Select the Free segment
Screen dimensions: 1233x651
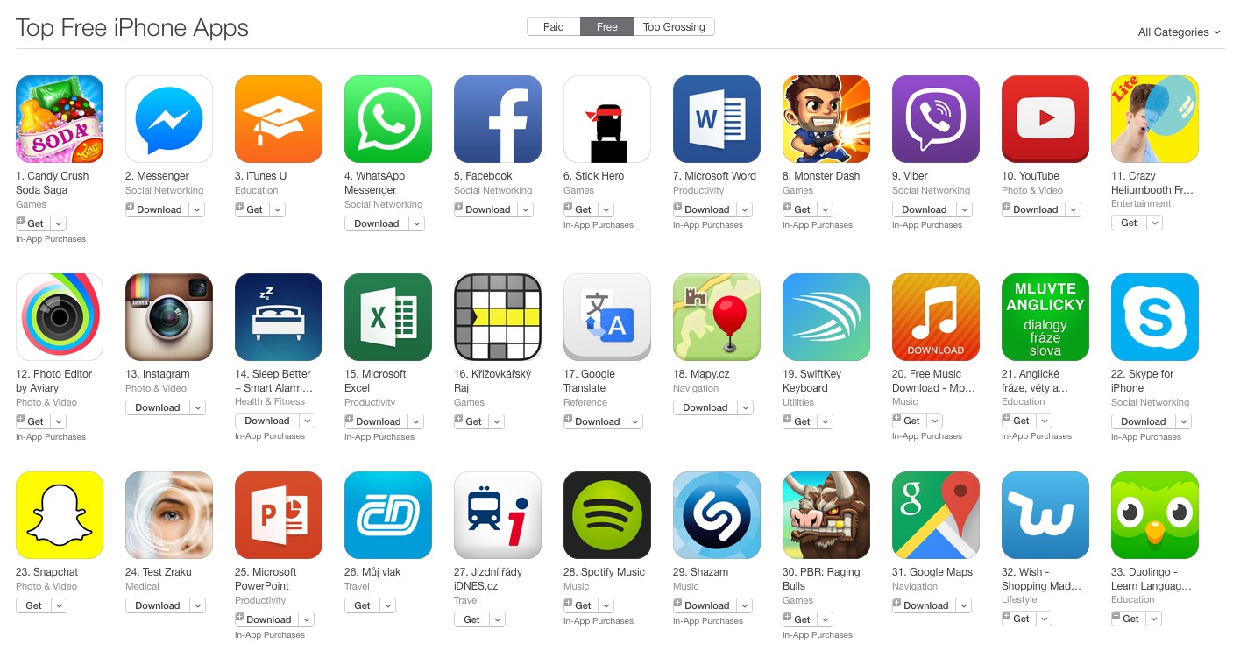tap(607, 27)
